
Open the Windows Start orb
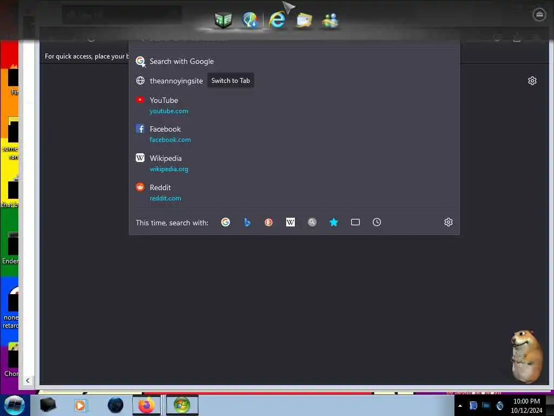[14, 405]
